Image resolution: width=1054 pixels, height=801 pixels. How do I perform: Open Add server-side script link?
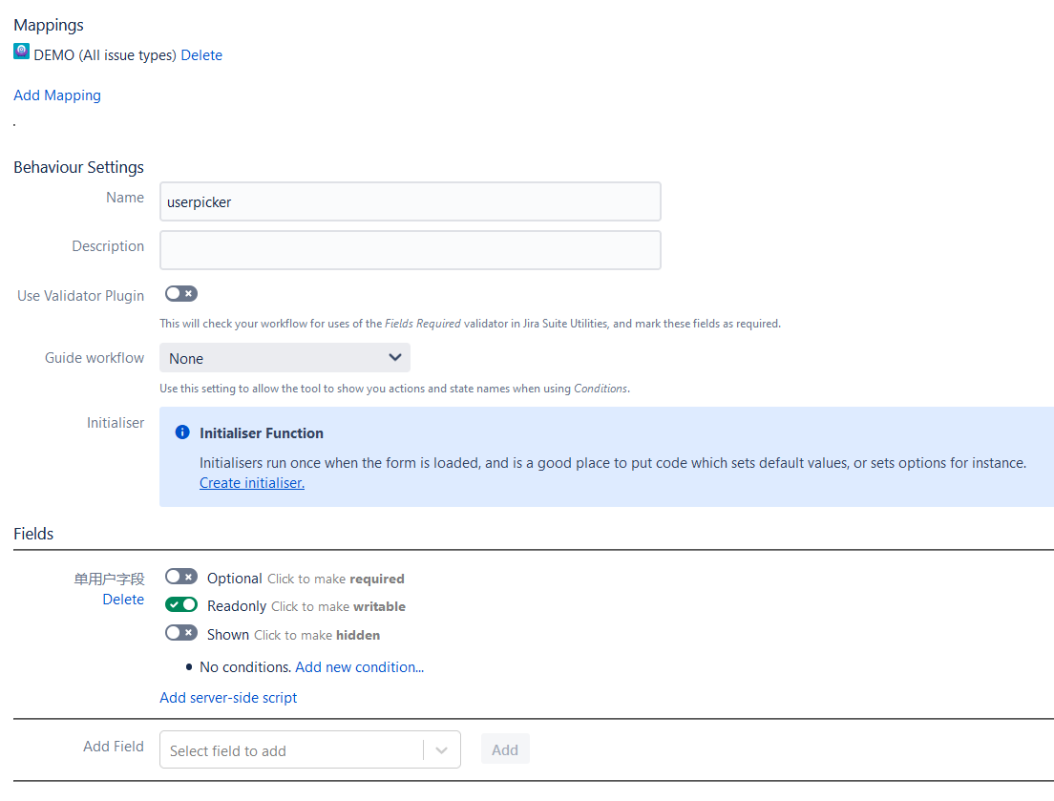[x=228, y=698]
